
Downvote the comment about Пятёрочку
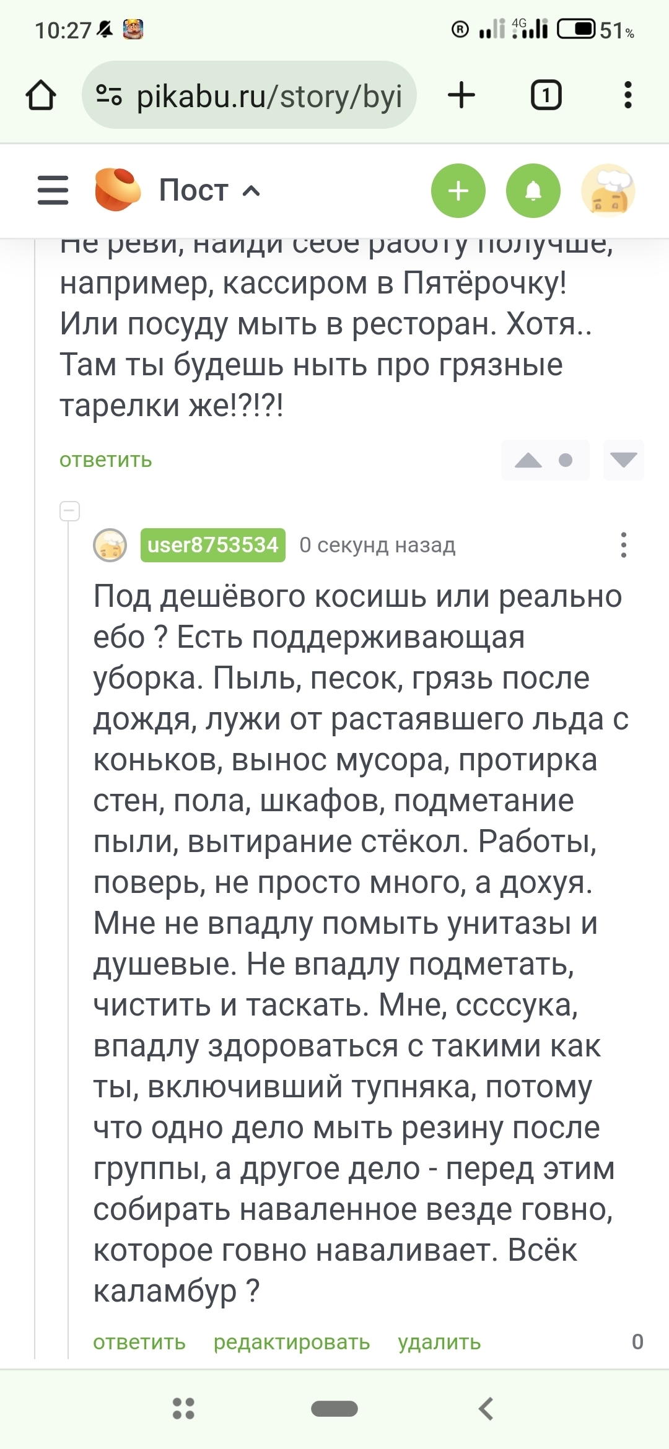point(623,460)
